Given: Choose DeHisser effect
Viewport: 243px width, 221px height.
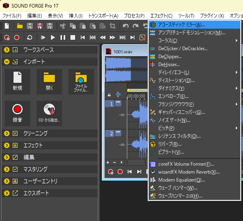Looking at the screenshot, I should click(194, 65).
